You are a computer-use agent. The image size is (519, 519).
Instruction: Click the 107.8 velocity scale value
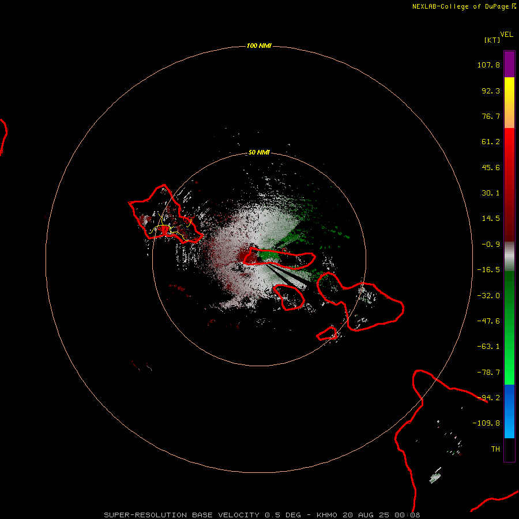pos(488,65)
